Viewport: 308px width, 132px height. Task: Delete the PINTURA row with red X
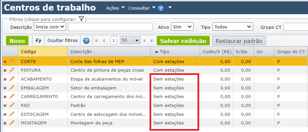(x=5, y=70)
